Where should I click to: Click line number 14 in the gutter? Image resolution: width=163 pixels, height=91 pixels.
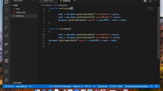[x=43, y=46]
